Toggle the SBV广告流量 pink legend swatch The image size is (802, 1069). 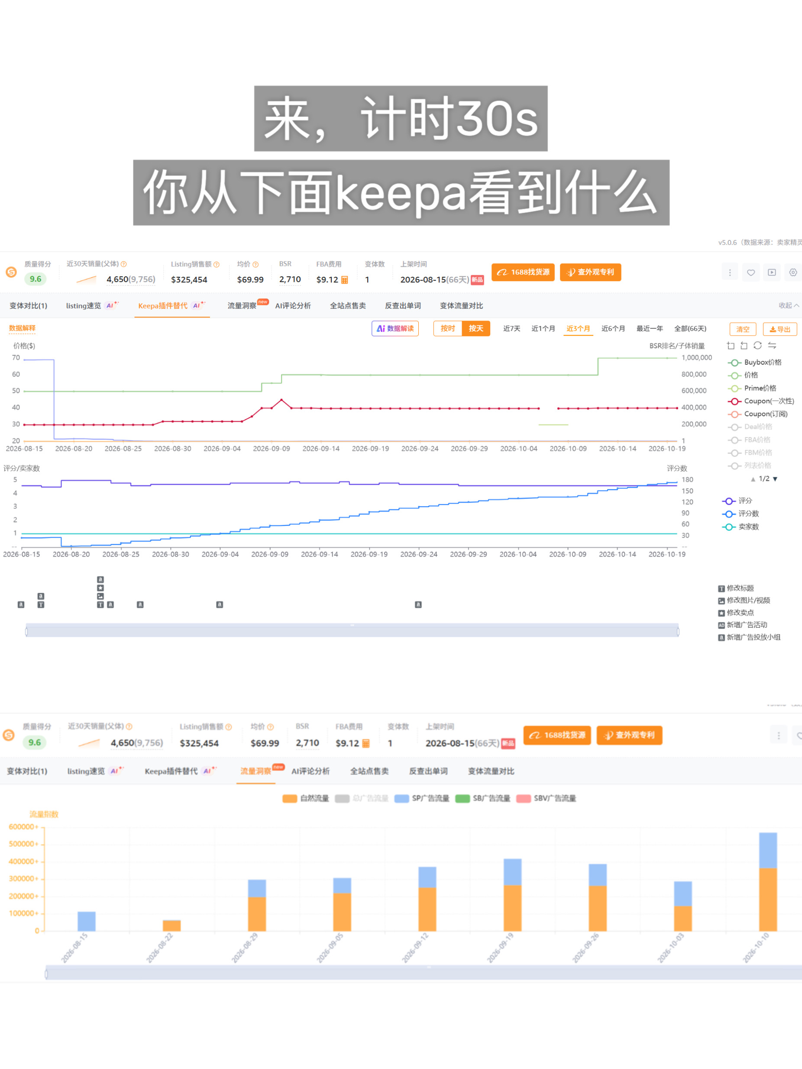523,798
